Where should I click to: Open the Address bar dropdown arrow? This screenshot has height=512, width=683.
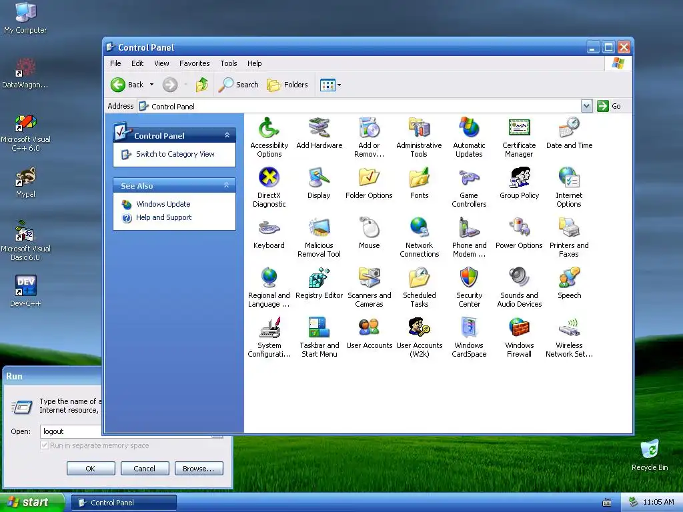point(587,106)
